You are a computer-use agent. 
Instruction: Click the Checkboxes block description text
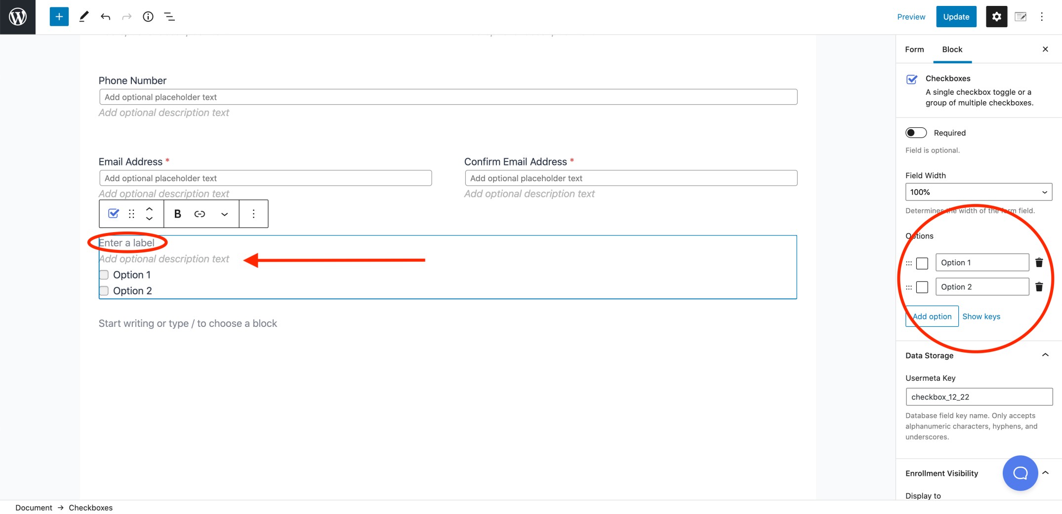(x=164, y=259)
